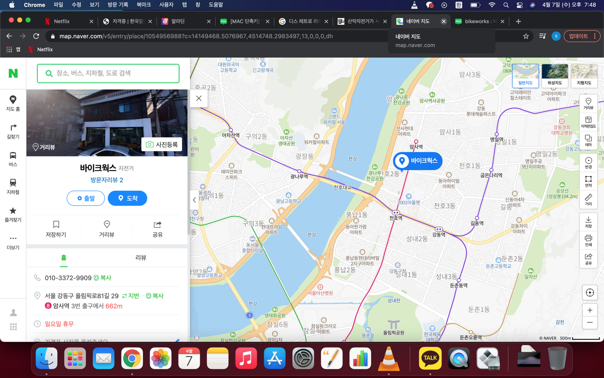This screenshot has width=604, height=378.
Task: Copy the phone number 010-3372-9909
Action: (103, 278)
